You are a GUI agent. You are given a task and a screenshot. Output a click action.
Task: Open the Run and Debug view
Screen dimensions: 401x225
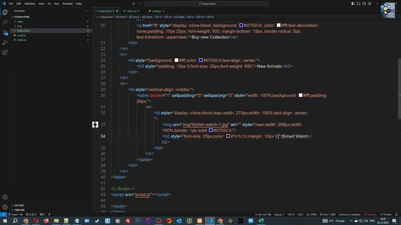click(5, 42)
